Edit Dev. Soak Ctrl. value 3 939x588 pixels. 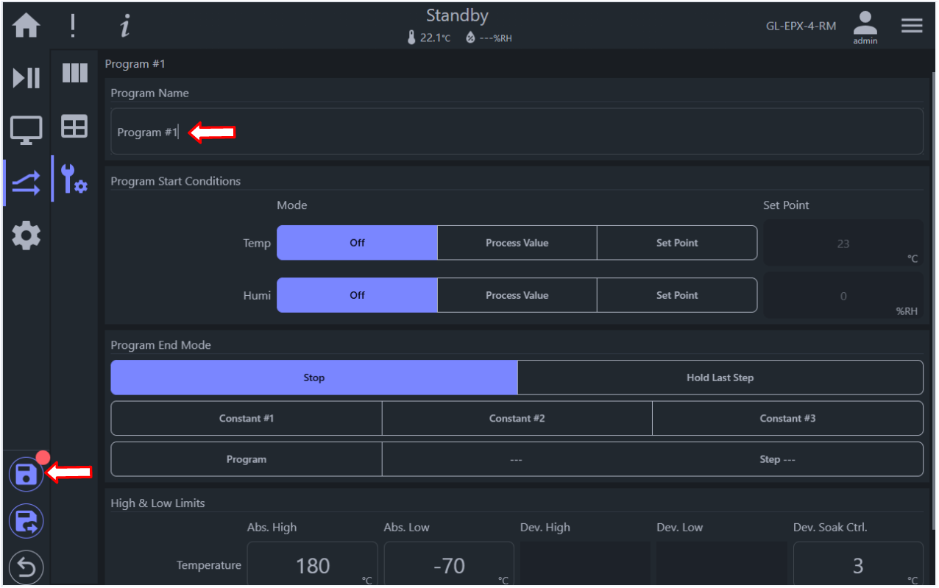click(x=858, y=564)
